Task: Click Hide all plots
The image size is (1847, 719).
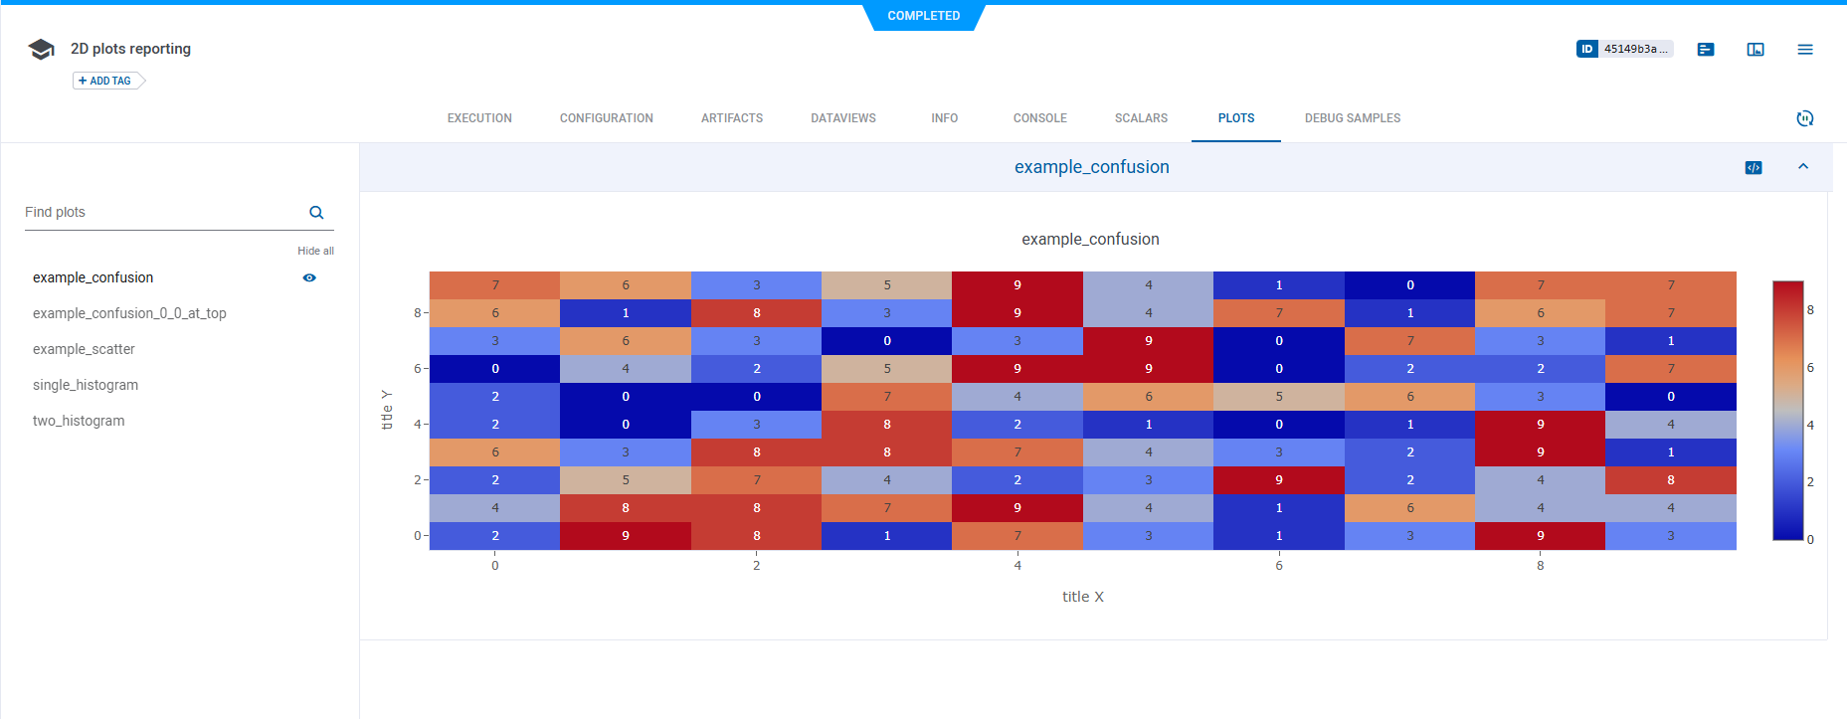Action: tap(315, 251)
